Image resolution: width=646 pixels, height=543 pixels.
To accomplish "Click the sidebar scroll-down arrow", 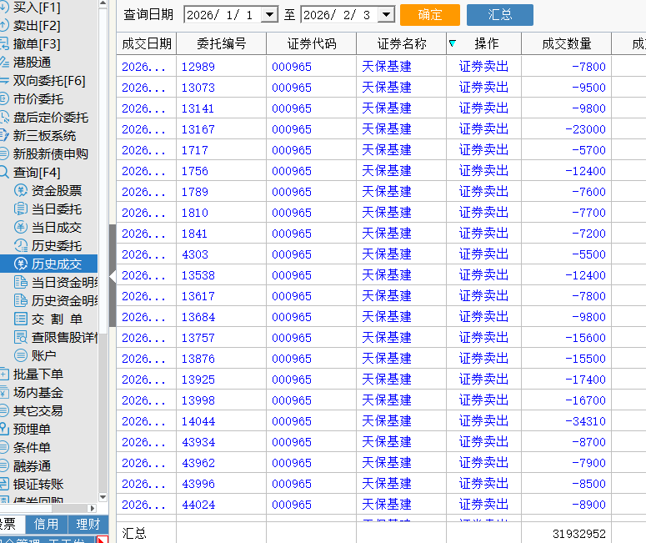I will [x=103, y=497].
